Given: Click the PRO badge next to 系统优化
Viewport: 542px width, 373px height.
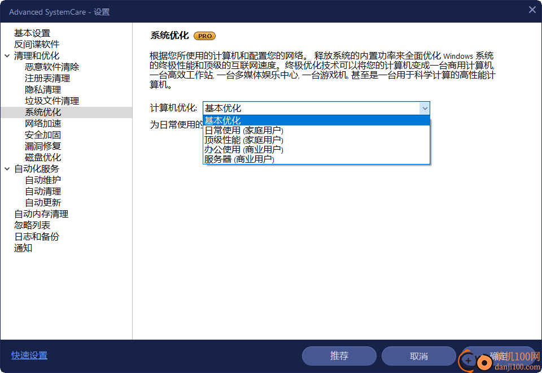Looking at the screenshot, I should 204,36.
